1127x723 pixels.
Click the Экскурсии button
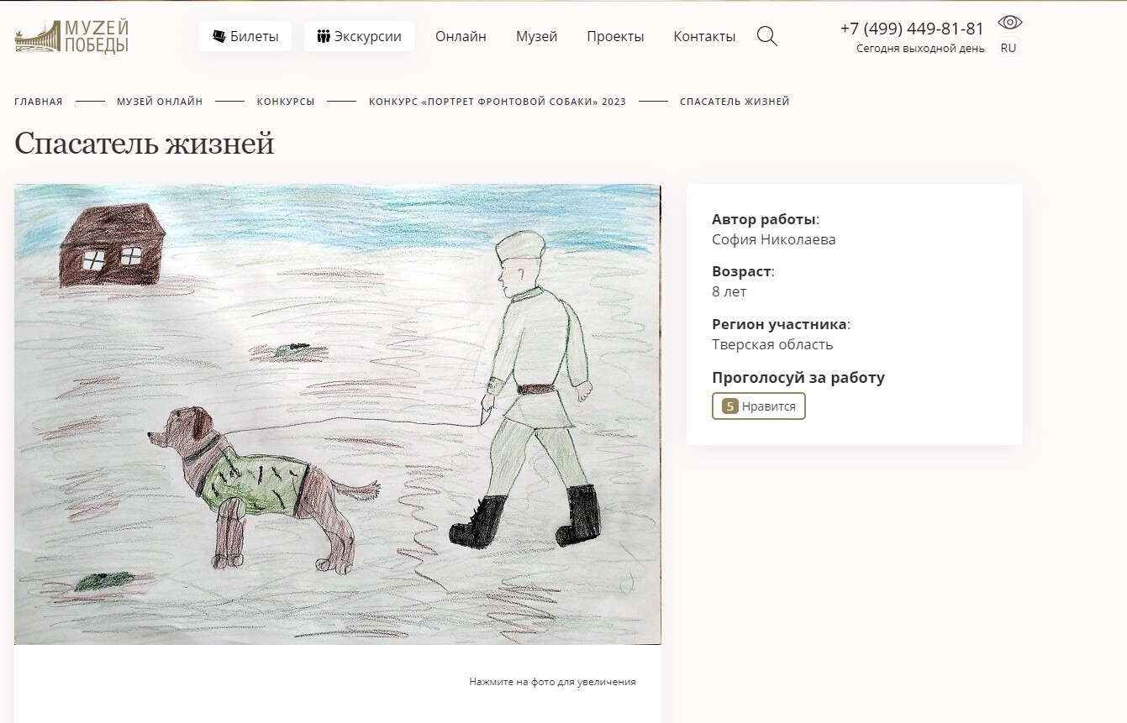pyautogui.click(x=359, y=36)
